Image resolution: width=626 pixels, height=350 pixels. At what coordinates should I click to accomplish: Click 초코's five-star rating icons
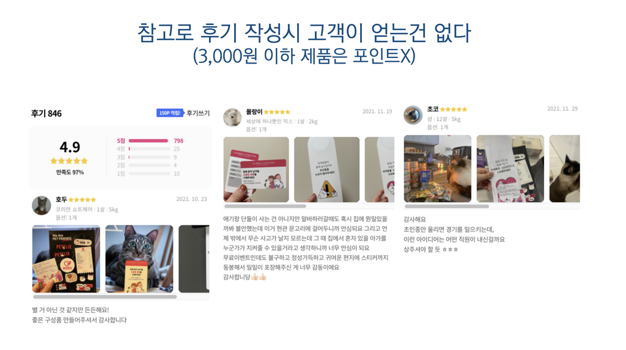click(453, 109)
